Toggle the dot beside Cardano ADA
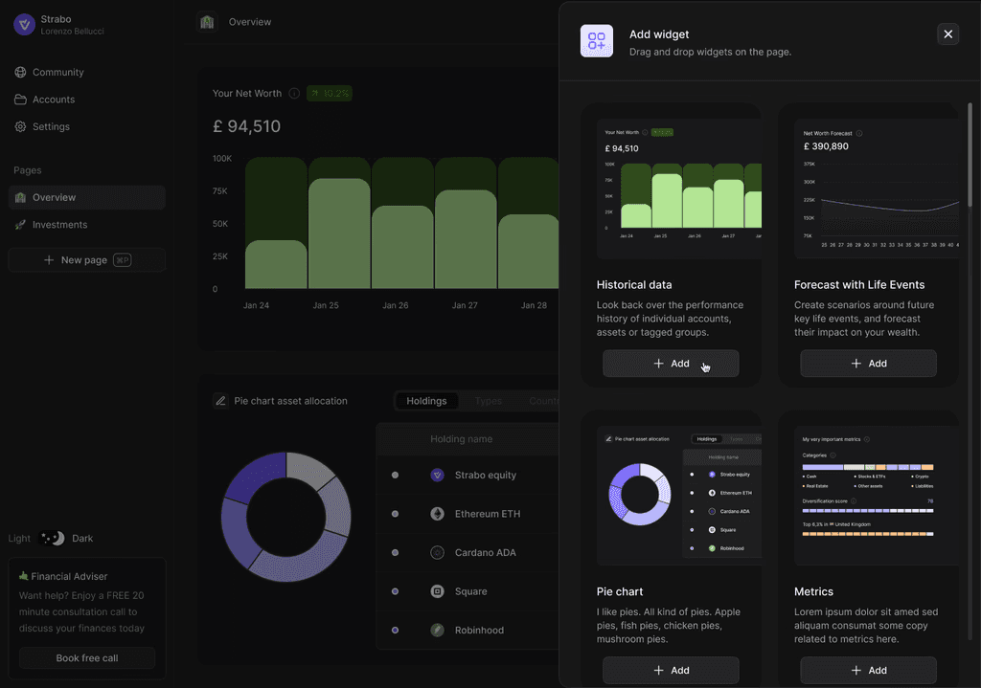Image resolution: width=981 pixels, height=688 pixels. [x=395, y=552]
